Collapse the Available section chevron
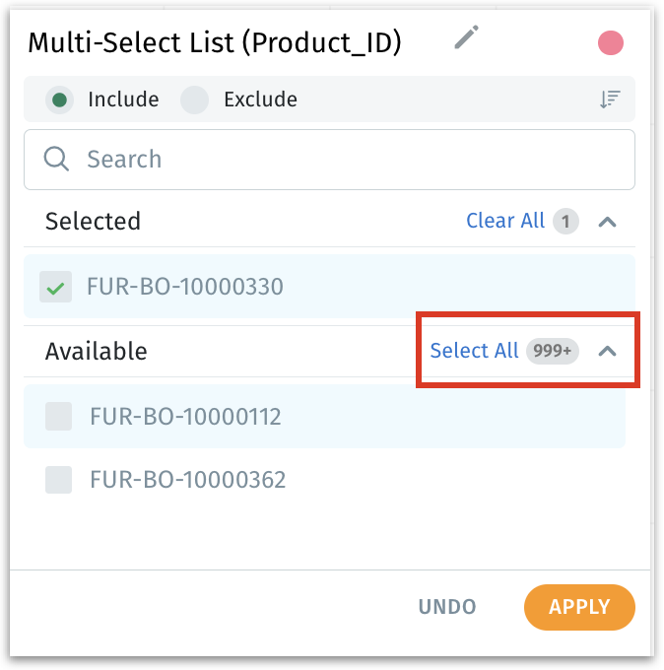 tap(608, 351)
